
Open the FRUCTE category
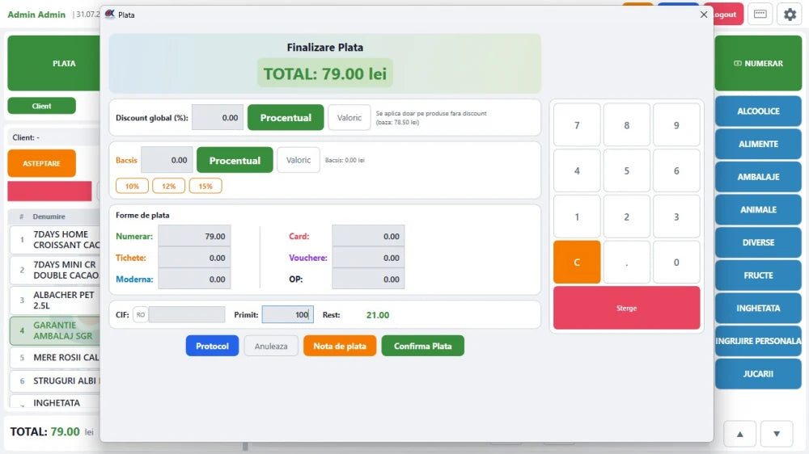click(x=758, y=275)
